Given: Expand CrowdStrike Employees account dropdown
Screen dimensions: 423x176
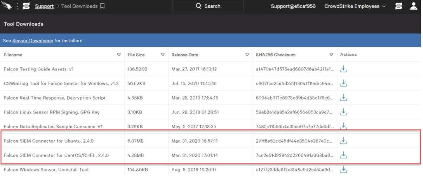Looking at the screenshot, I should pos(355,6).
